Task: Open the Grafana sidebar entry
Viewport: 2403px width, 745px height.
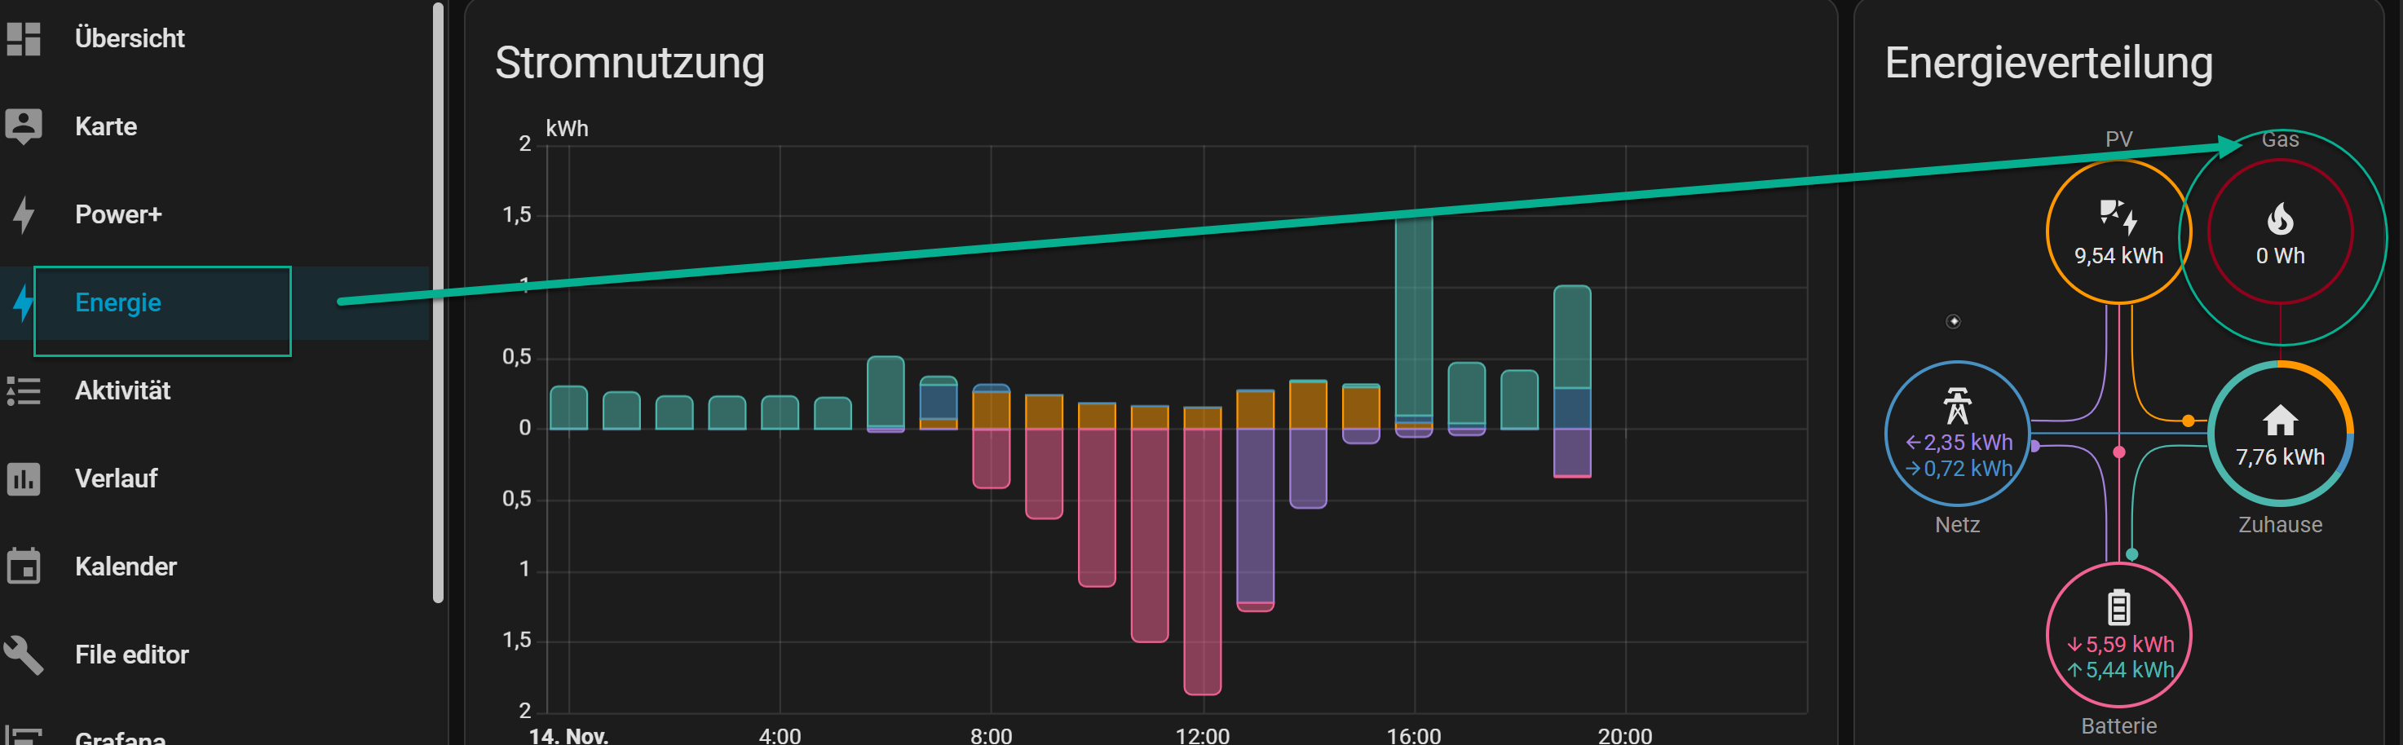Action: 119,736
